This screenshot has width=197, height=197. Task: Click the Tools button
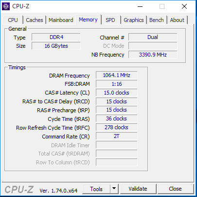(96, 189)
